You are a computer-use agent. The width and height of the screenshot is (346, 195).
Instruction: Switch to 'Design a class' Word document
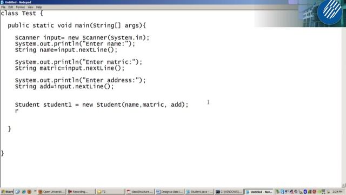pos(169,192)
